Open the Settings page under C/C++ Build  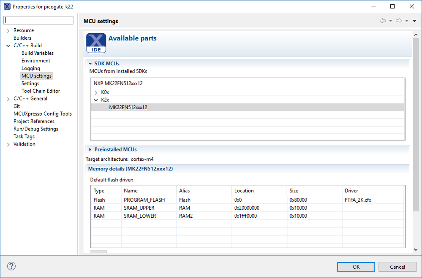tap(30, 84)
